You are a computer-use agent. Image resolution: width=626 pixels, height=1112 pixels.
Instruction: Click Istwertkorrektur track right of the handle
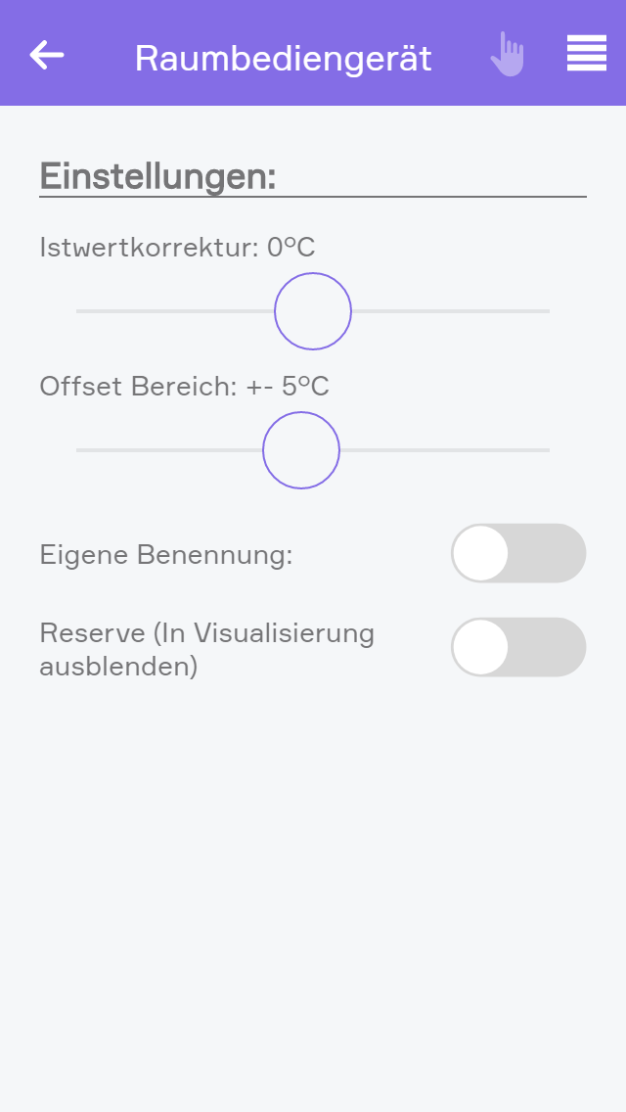[450, 311]
